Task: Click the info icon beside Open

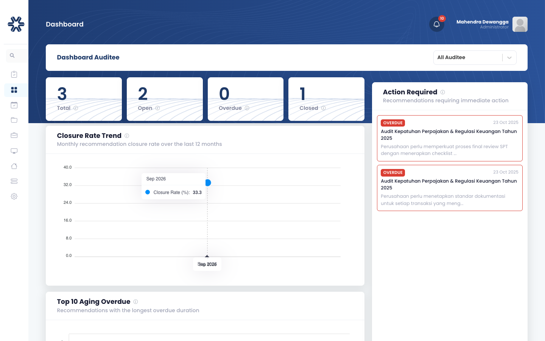Action: (157, 108)
